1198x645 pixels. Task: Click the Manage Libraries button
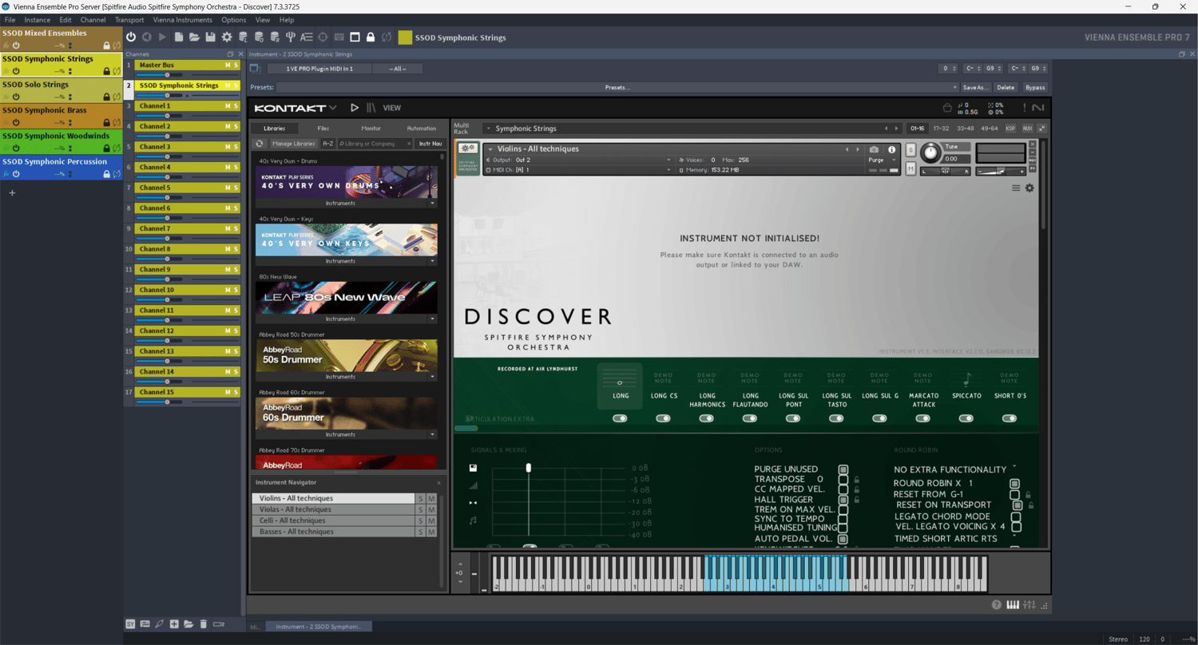click(294, 144)
